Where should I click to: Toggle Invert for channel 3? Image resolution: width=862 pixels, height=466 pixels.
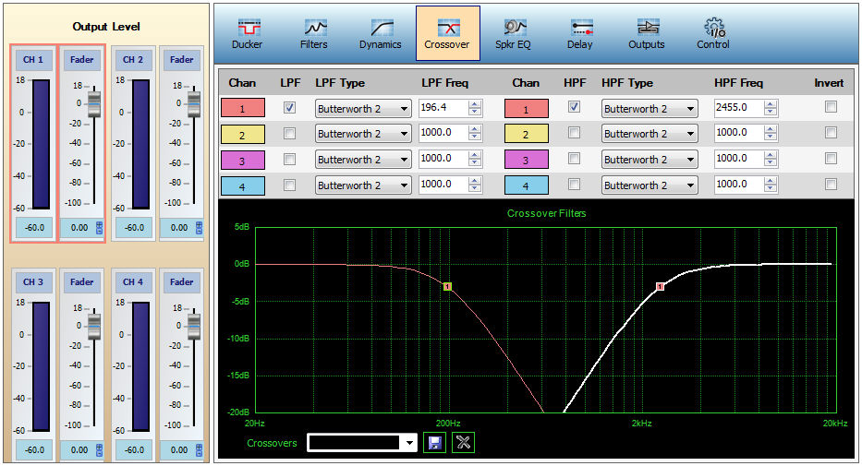coord(831,158)
